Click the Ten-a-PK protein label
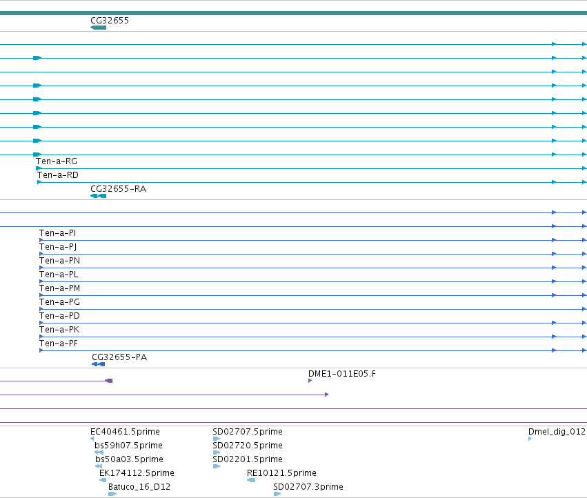The width and height of the screenshot is (587, 498). coord(59,330)
